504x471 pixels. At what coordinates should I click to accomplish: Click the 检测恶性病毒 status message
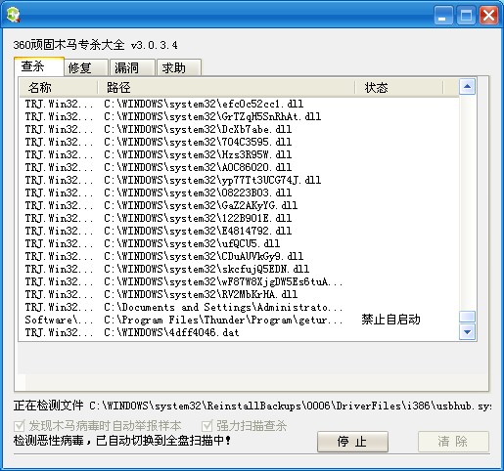122,441
